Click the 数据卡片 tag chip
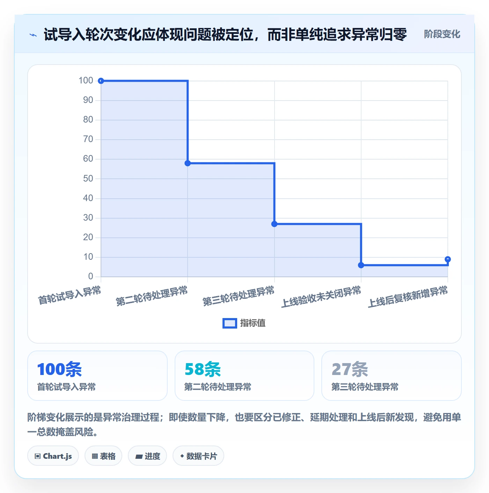 click(198, 456)
